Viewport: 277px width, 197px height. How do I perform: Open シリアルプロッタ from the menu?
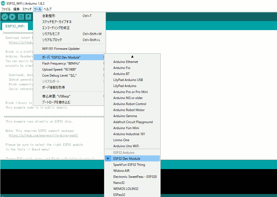pyautogui.click(x=70, y=40)
